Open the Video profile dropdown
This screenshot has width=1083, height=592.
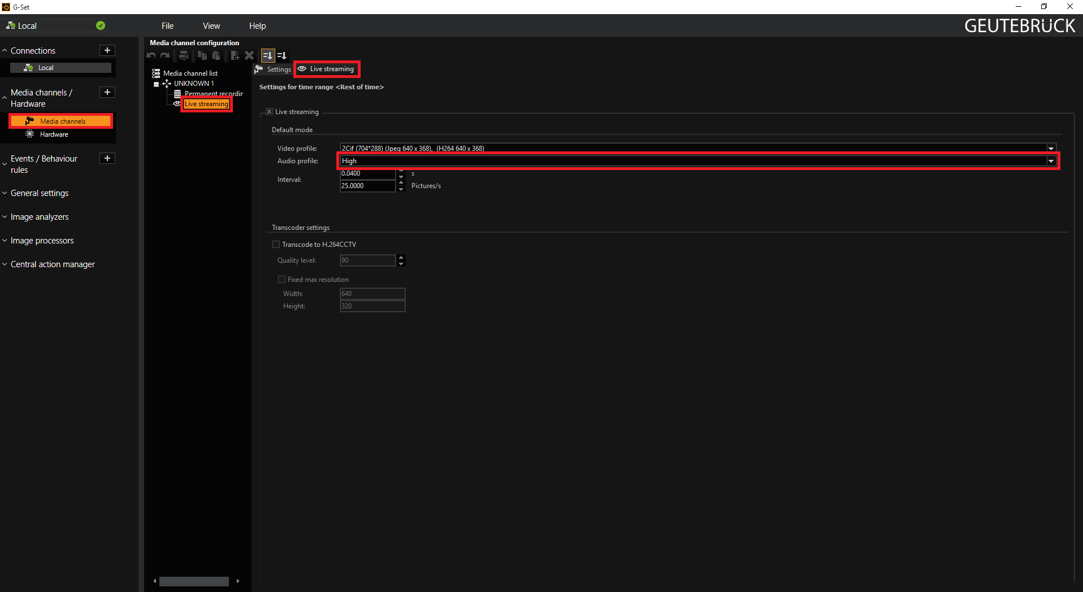[x=1051, y=149]
